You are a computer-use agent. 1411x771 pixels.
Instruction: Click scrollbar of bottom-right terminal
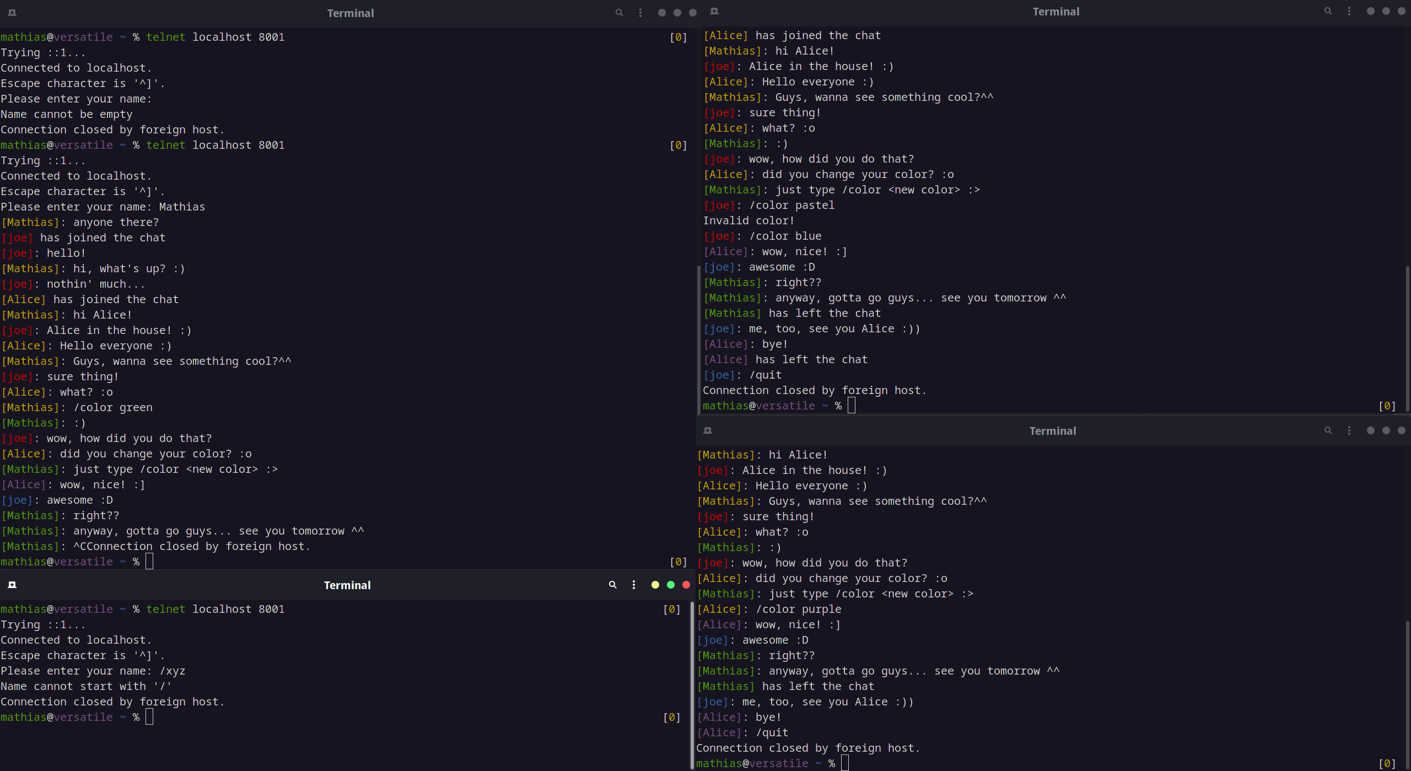point(1407,694)
